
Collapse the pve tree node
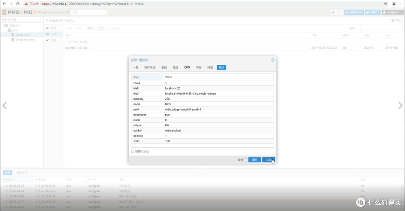click(6, 30)
